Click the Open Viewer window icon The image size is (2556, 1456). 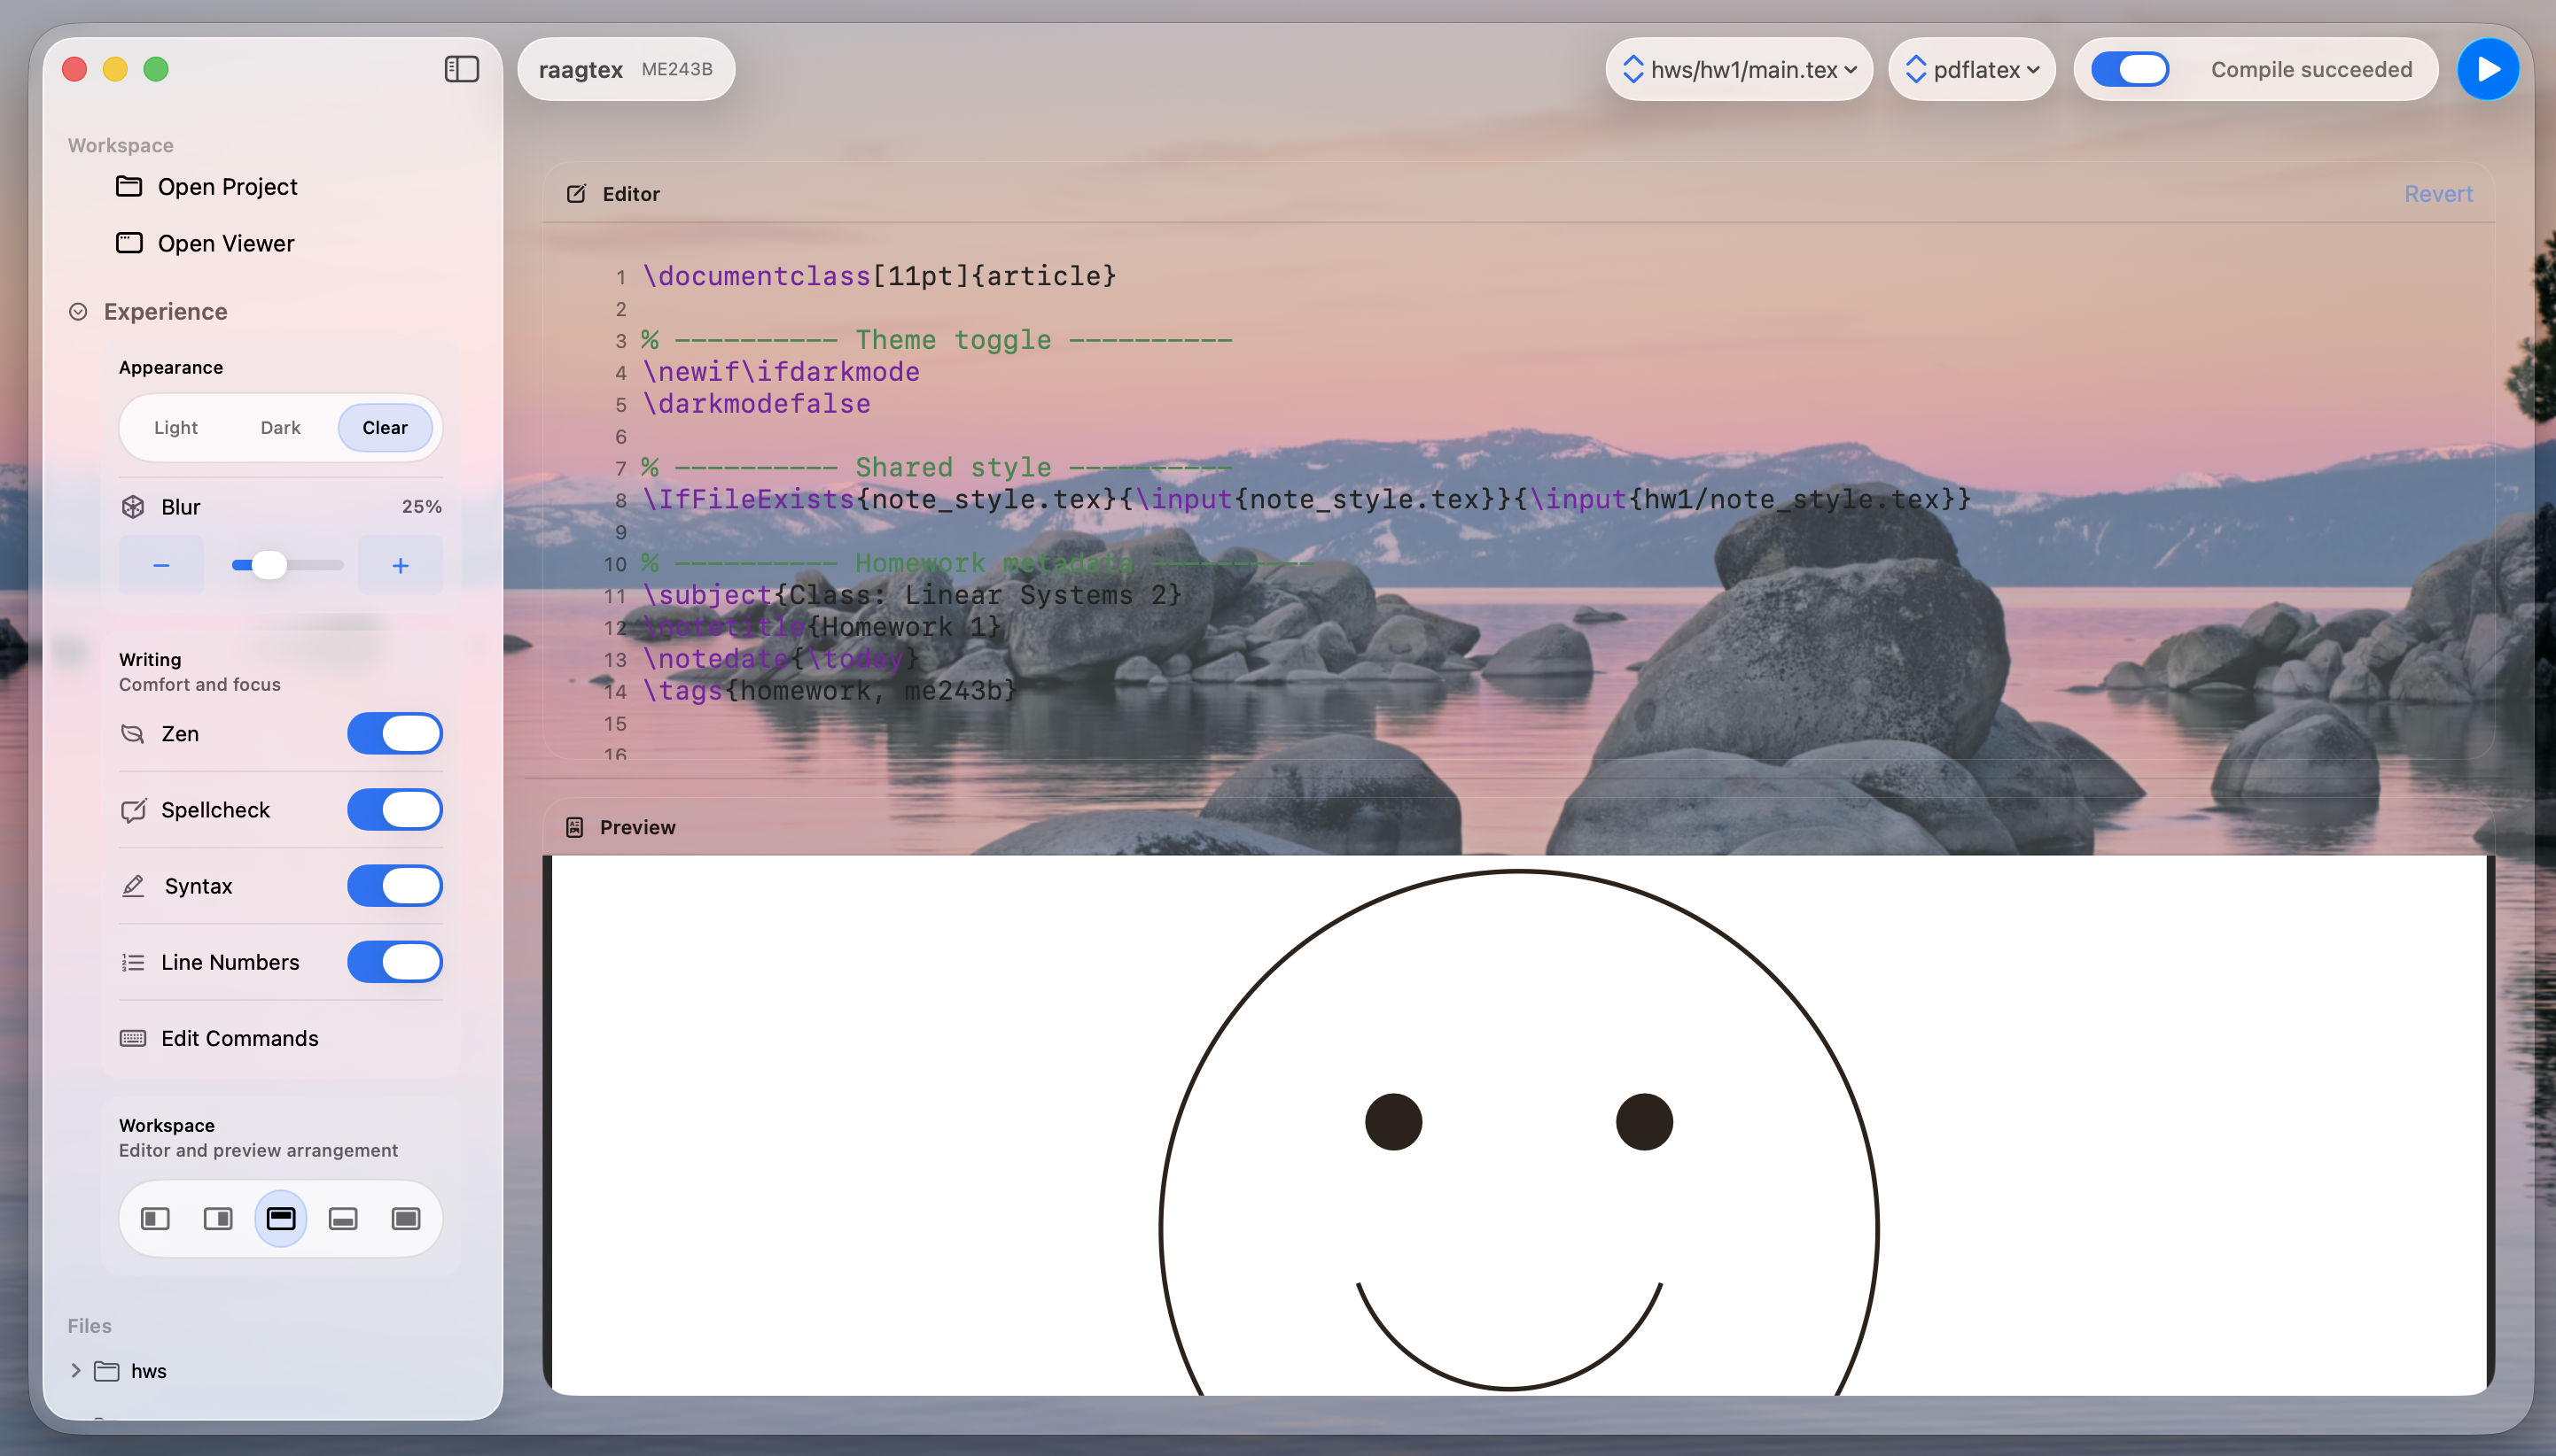pyautogui.click(x=129, y=243)
